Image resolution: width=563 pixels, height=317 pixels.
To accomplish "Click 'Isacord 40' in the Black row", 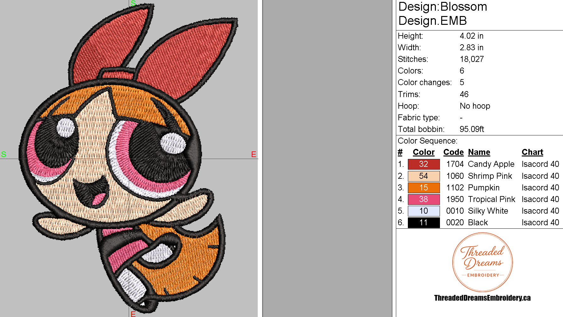I will 540,222.
